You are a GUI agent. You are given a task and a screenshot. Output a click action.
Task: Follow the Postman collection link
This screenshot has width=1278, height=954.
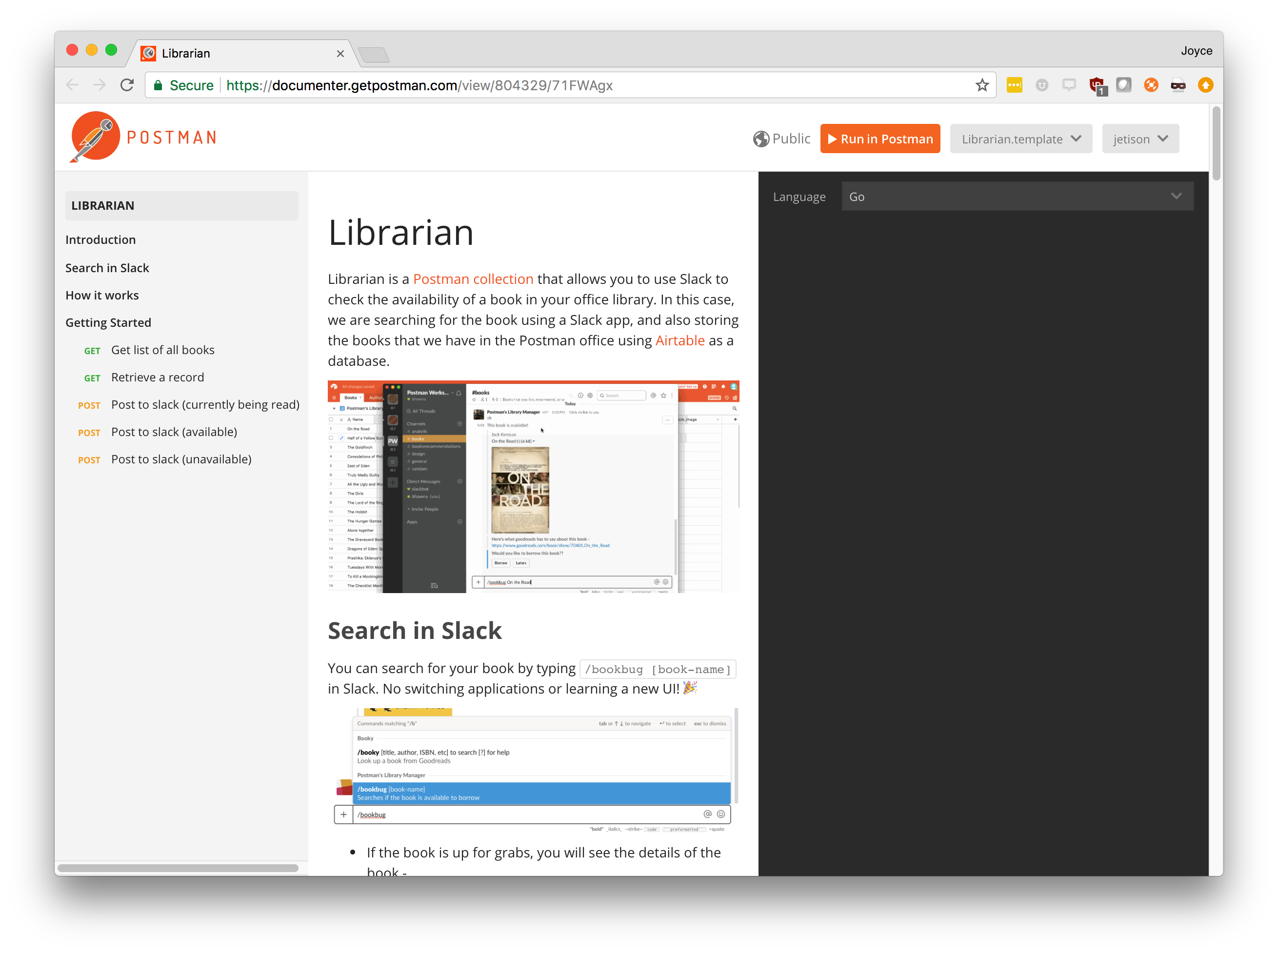pos(473,279)
